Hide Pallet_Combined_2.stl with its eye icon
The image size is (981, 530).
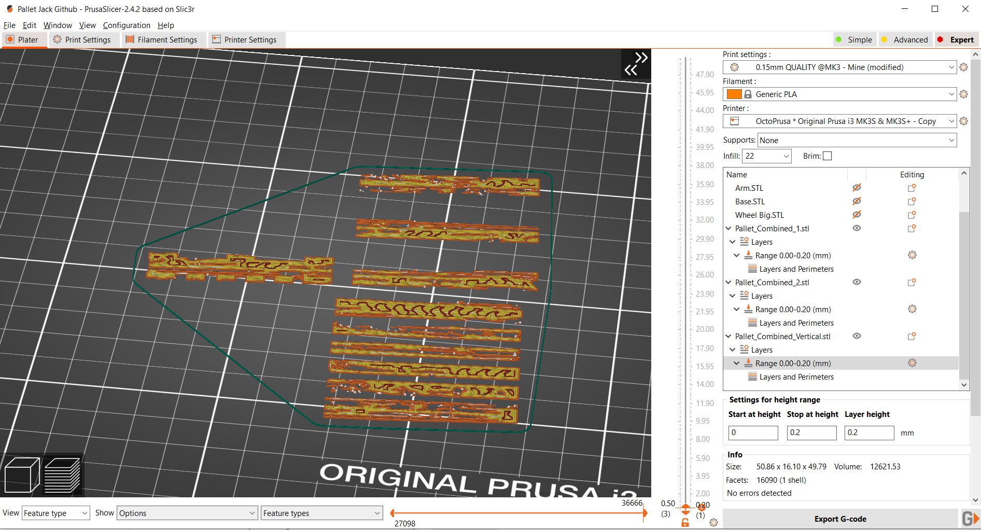click(857, 282)
